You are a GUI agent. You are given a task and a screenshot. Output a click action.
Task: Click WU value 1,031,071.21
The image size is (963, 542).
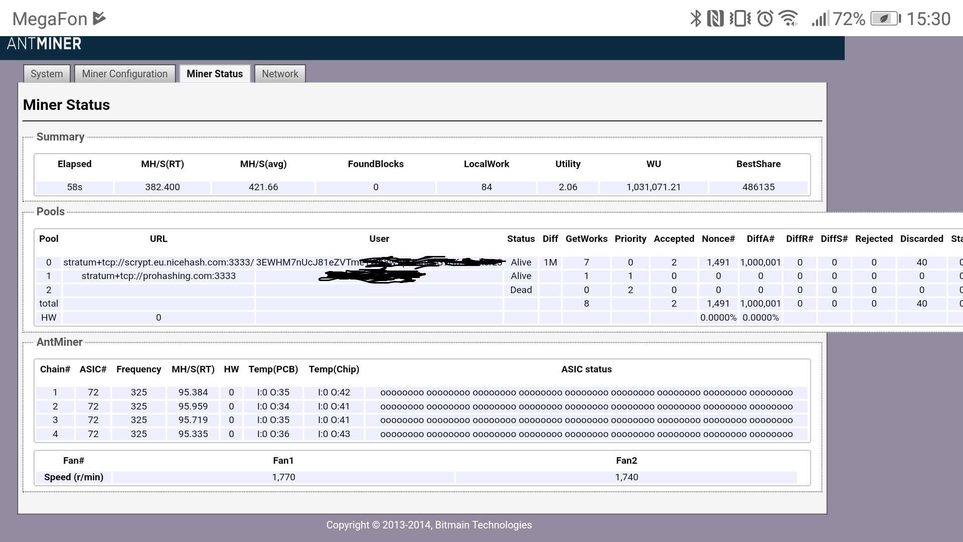pyautogui.click(x=654, y=187)
